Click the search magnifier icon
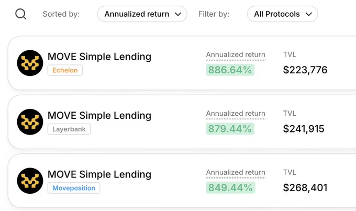 20,14
